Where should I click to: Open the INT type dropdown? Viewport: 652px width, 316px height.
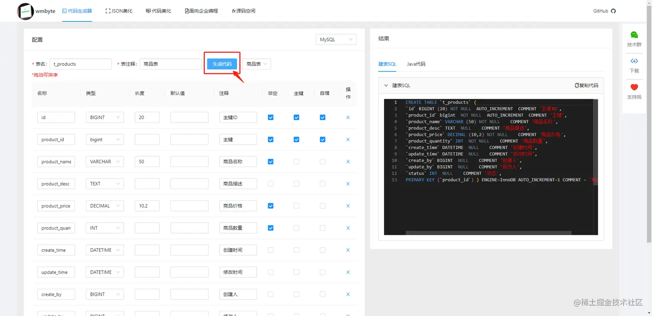105,228
